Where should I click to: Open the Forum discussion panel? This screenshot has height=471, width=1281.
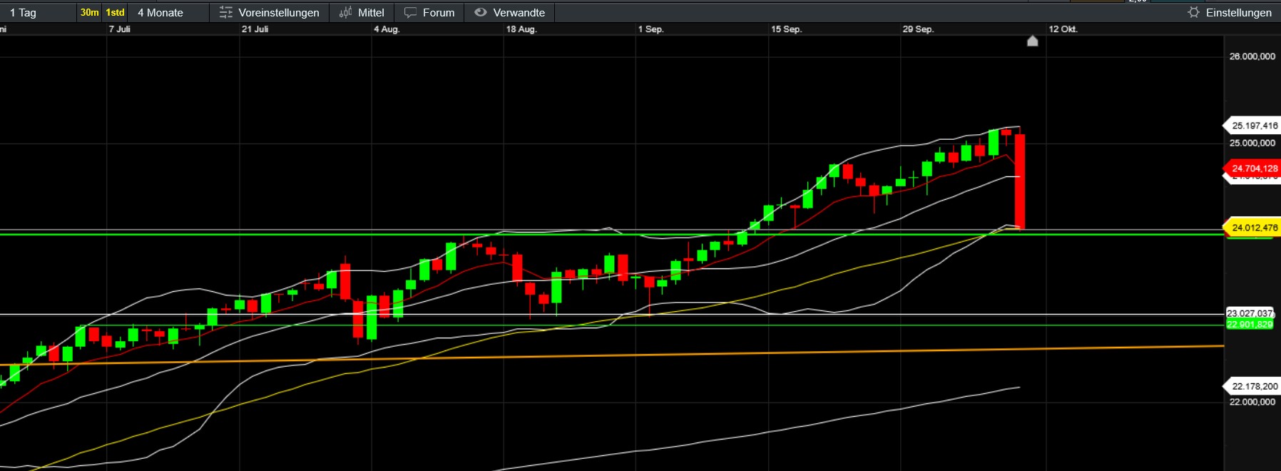(x=429, y=12)
